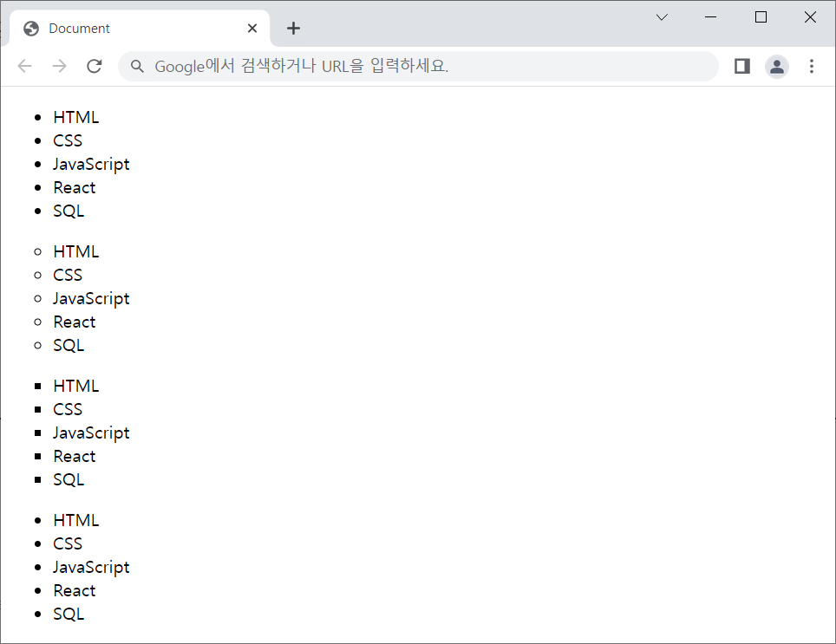Close the browser window

pyautogui.click(x=810, y=17)
